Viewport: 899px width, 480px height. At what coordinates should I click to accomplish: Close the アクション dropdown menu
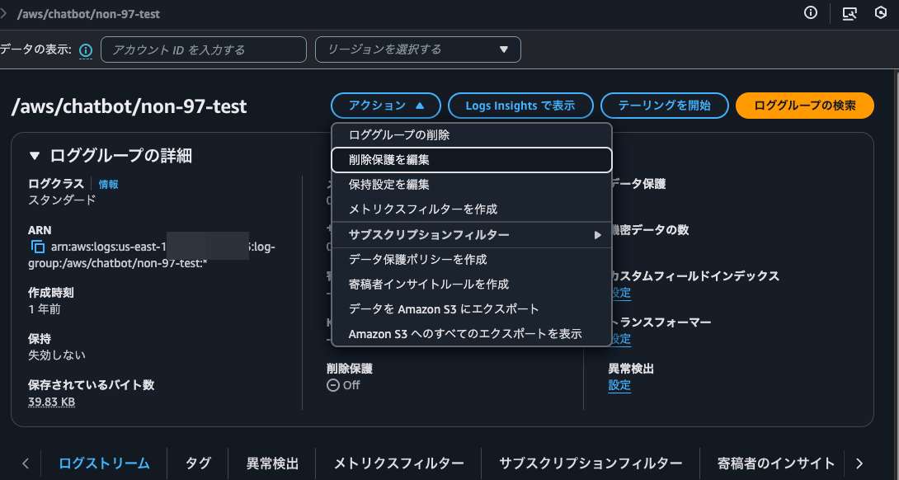pyautogui.click(x=385, y=106)
